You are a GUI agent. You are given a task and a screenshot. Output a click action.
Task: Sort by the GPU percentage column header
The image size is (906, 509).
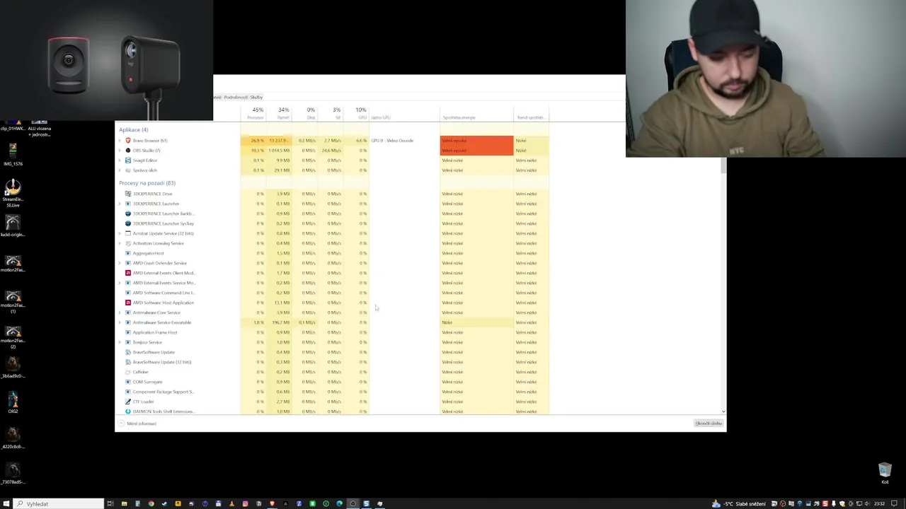point(357,113)
